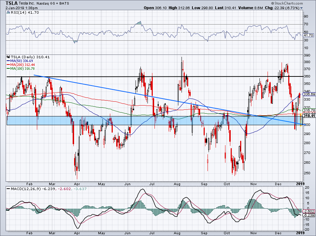The image size is (316, 236).
Task: Click the -6.239 tag on MACD right axis
Action: (309, 215)
